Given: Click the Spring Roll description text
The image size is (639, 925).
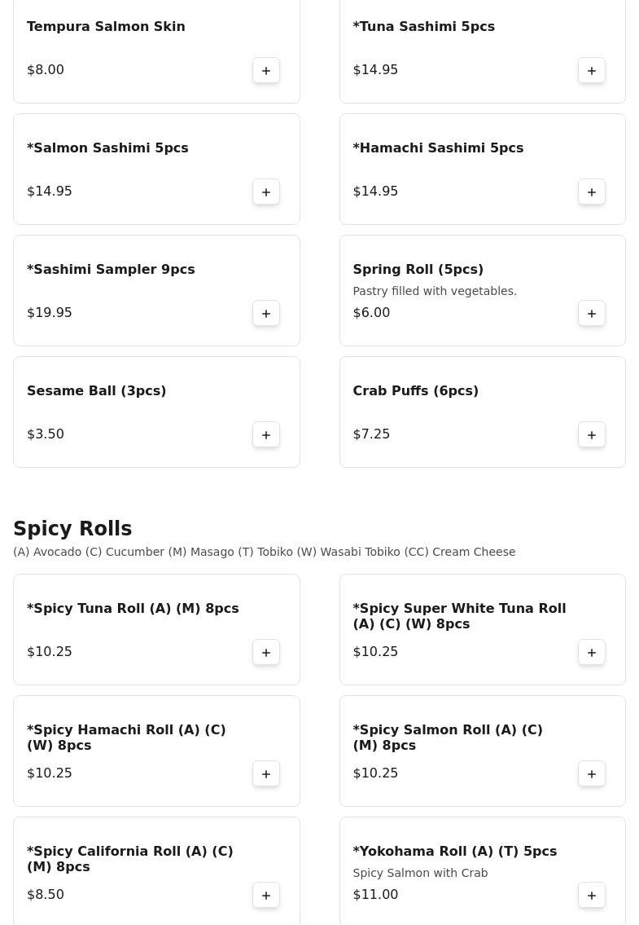Looking at the screenshot, I should pos(435,291).
